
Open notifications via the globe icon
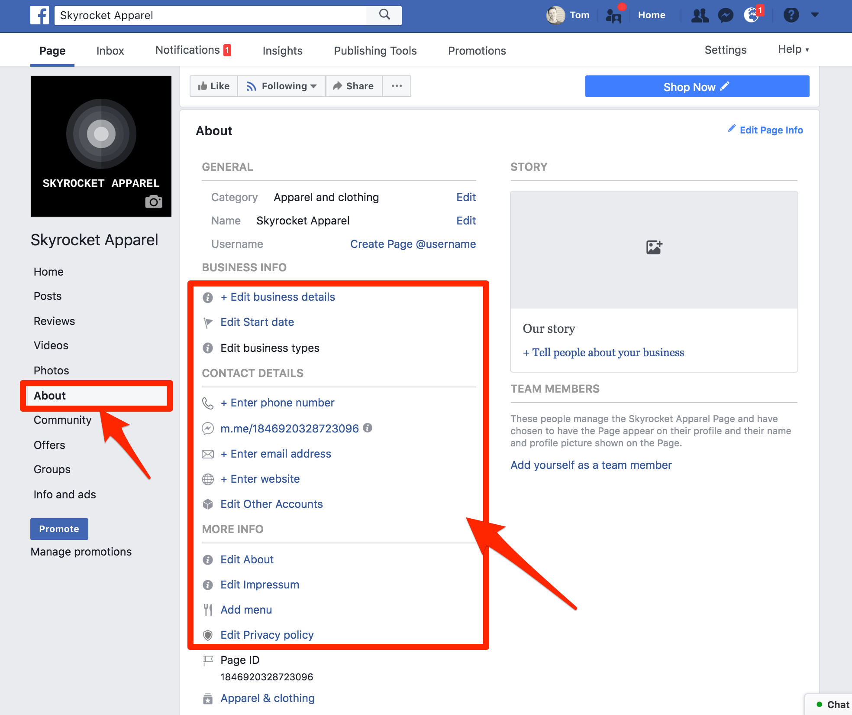coord(751,16)
